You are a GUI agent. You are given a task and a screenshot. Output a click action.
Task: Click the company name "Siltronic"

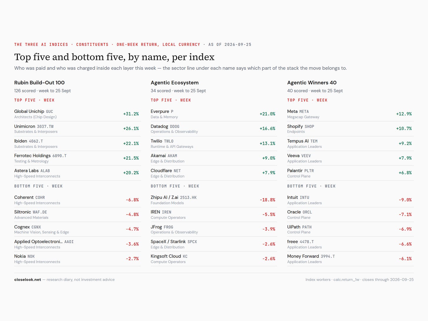[23, 212]
